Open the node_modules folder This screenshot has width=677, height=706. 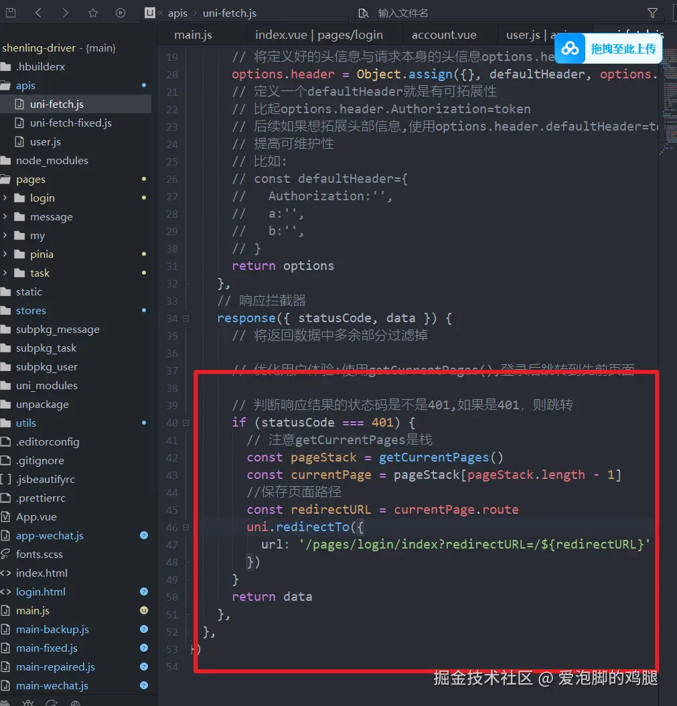pyautogui.click(x=52, y=160)
